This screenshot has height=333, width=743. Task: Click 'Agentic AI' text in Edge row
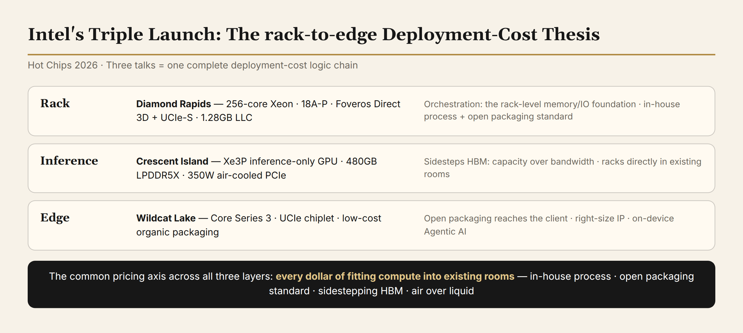445,231
